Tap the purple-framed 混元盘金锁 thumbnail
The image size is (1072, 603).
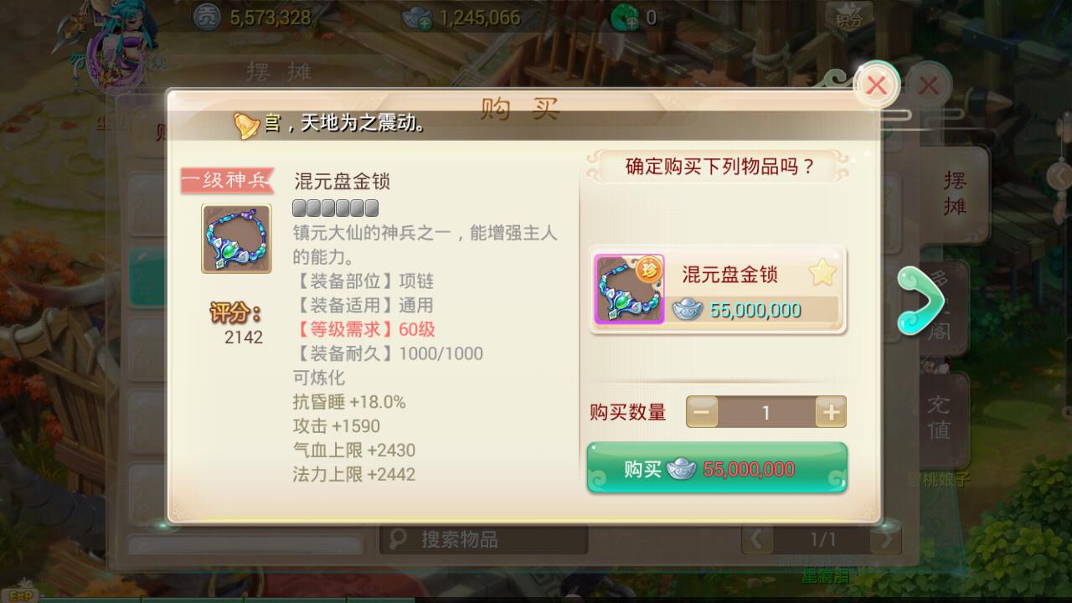(629, 289)
